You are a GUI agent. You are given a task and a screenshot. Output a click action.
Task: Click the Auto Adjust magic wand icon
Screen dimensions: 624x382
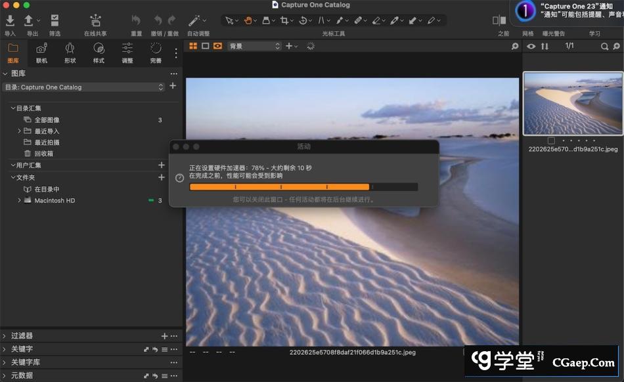[x=194, y=20]
